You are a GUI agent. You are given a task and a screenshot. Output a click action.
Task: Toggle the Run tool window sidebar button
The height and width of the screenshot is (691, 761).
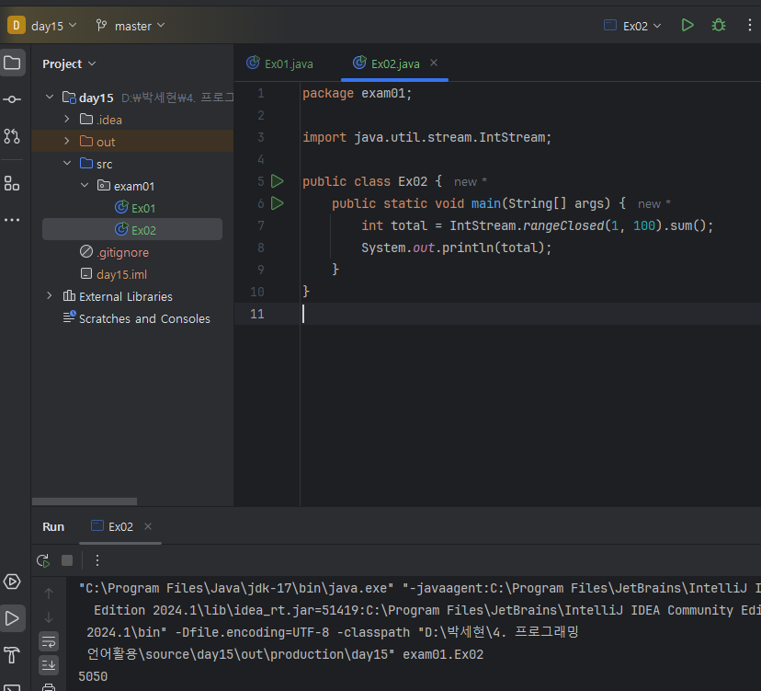point(12,618)
